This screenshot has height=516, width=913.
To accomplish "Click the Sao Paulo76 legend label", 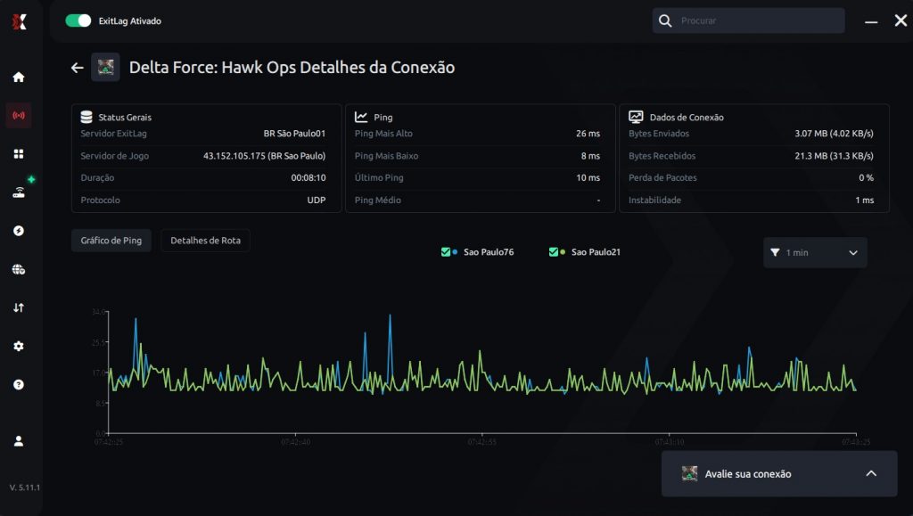I will (x=489, y=252).
